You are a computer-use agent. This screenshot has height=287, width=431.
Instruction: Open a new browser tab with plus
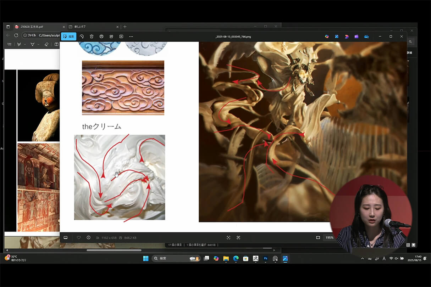pos(125,27)
